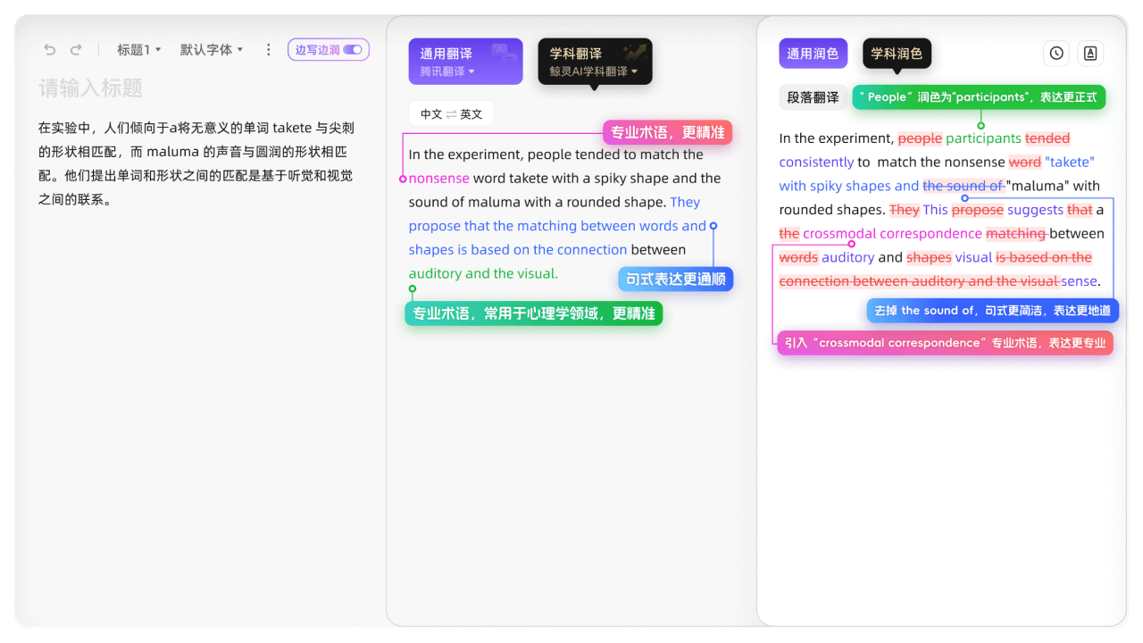Select the 学科润色 tab

(897, 54)
